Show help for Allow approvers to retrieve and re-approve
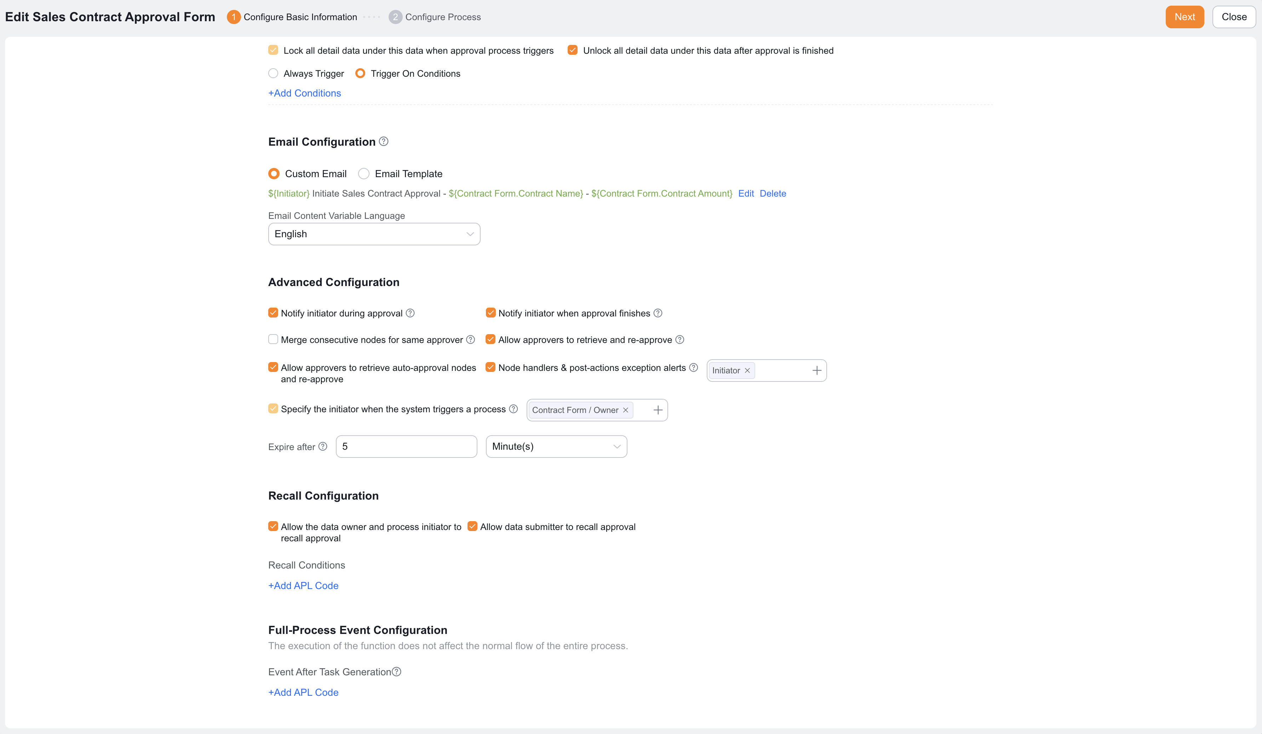 point(679,340)
